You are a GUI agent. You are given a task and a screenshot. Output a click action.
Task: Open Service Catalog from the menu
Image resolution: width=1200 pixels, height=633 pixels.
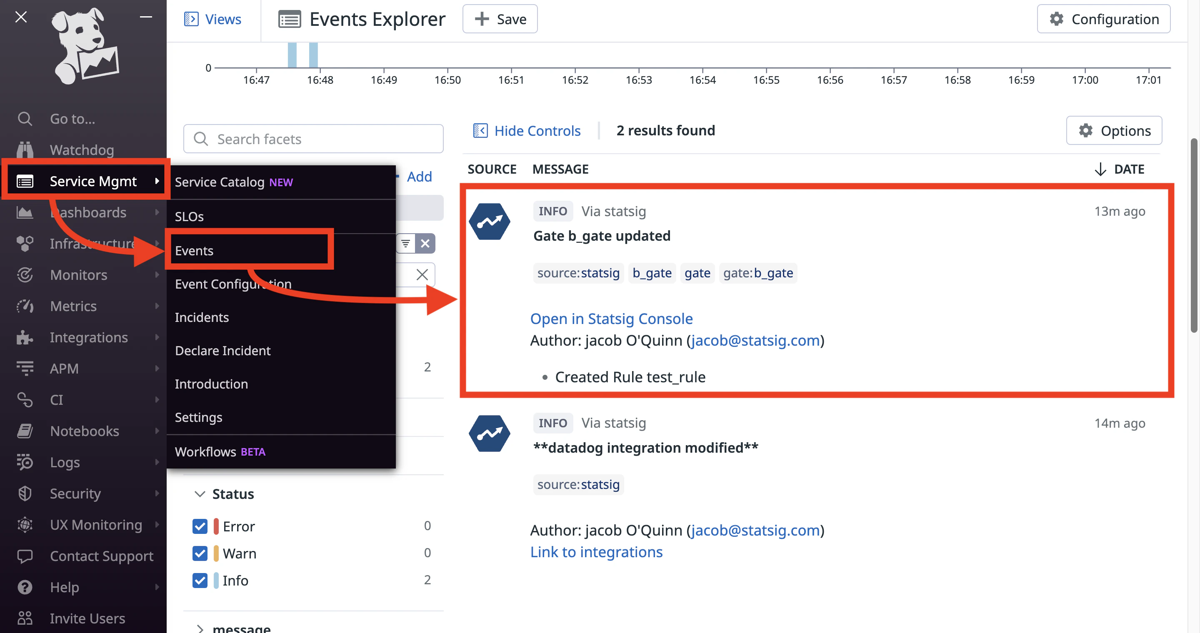coord(220,182)
